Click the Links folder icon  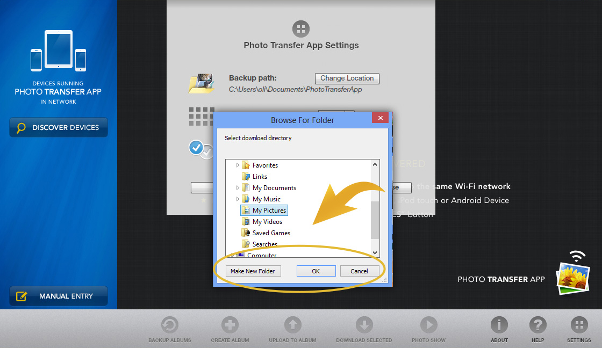point(246,177)
